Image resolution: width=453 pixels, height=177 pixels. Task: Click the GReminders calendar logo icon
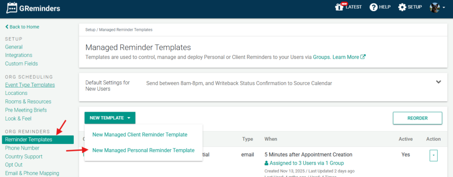point(12,8)
